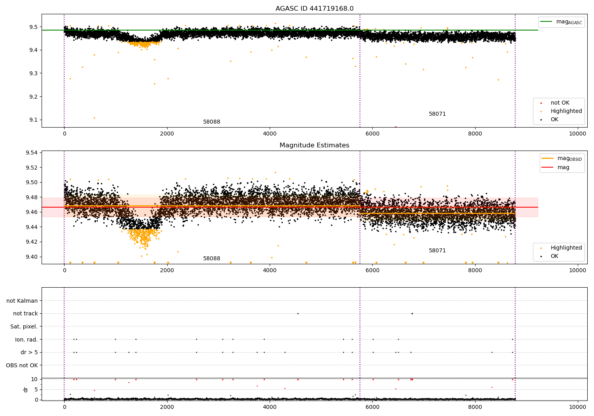Click the 9.1 tick on top plot y-axis
594x416 pixels.
[33, 120]
